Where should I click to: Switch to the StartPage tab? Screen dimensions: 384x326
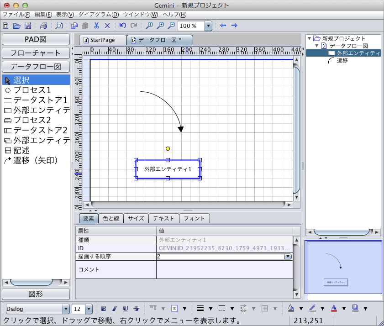pyautogui.click(x=103, y=40)
